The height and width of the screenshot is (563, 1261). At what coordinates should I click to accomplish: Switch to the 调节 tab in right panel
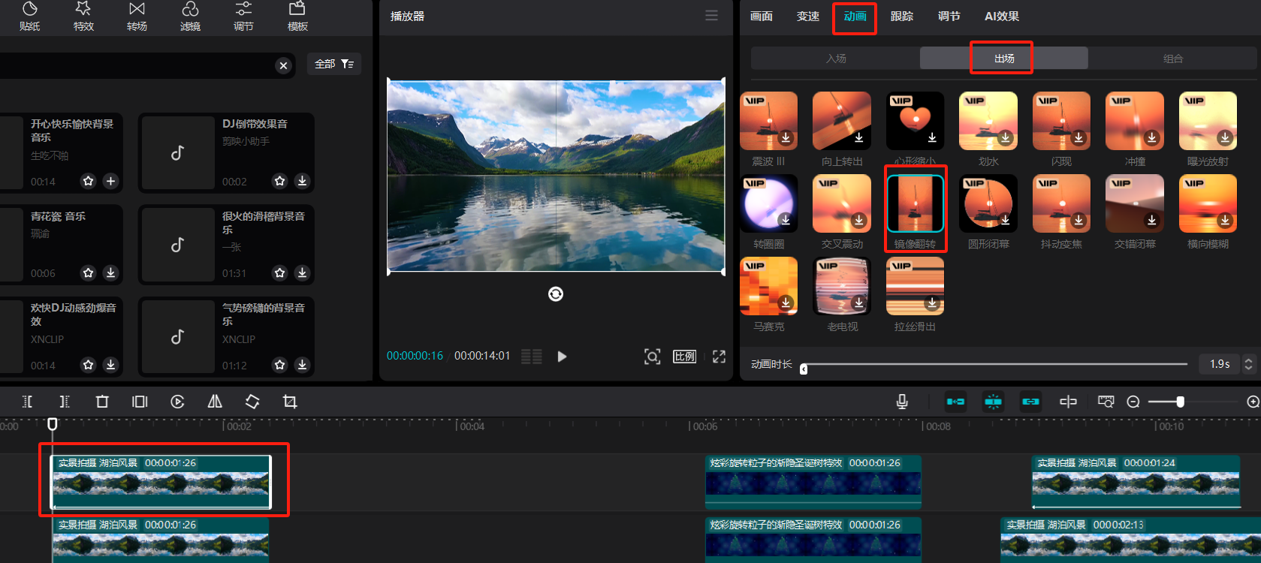point(949,17)
